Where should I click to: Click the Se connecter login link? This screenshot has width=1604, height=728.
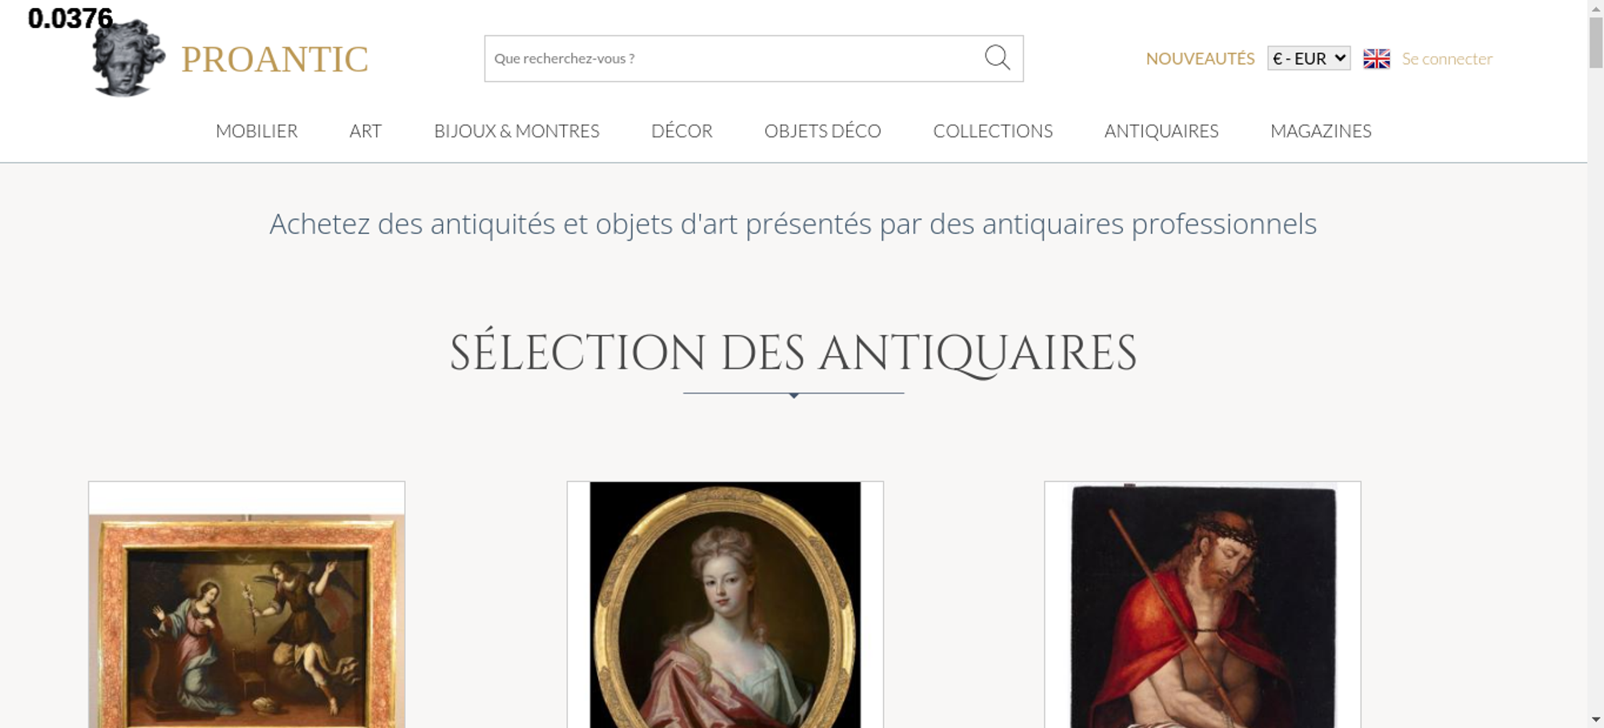1446,59
